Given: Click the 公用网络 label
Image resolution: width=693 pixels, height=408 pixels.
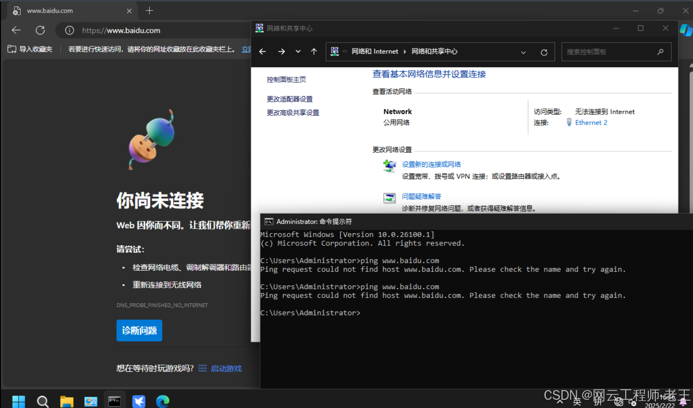Looking at the screenshot, I should tap(397, 123).
